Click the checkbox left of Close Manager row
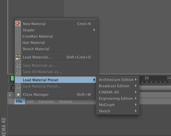171x136 pixels. (10, 95)
